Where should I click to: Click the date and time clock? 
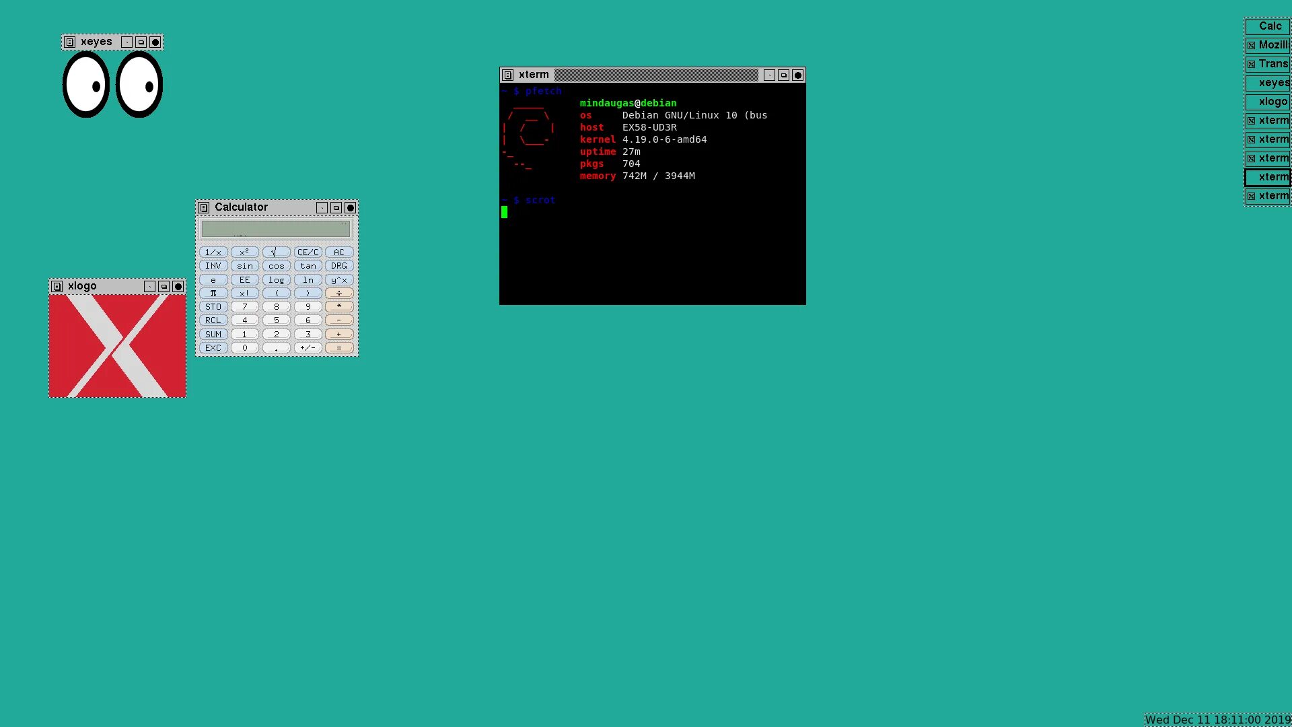tap(1217, 720)
